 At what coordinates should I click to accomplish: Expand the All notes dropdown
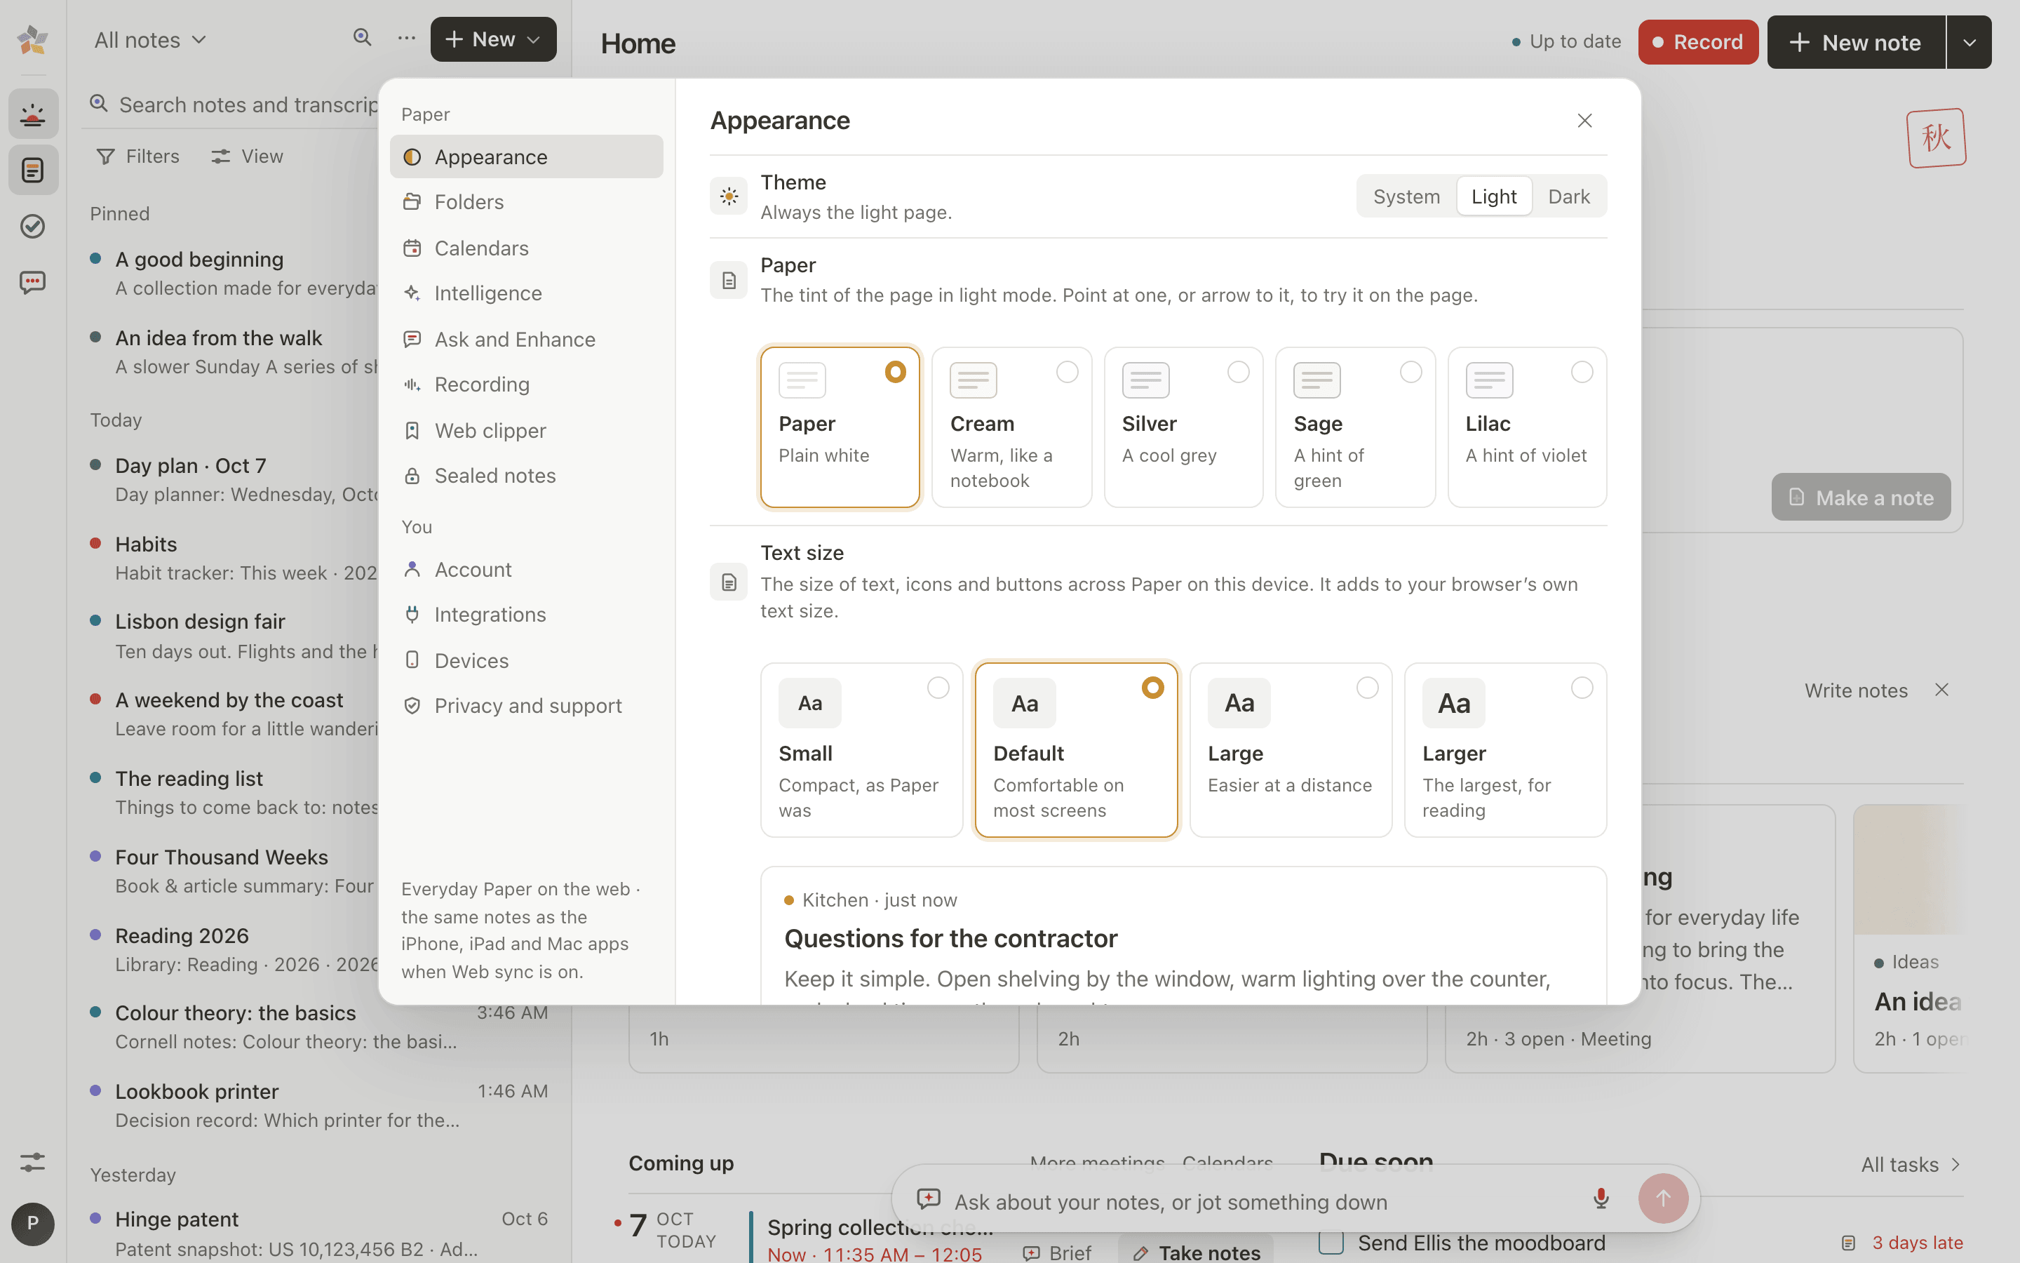150,39
